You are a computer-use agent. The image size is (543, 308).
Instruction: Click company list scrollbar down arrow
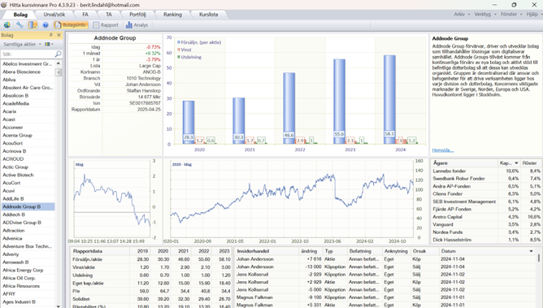point(59,306)
